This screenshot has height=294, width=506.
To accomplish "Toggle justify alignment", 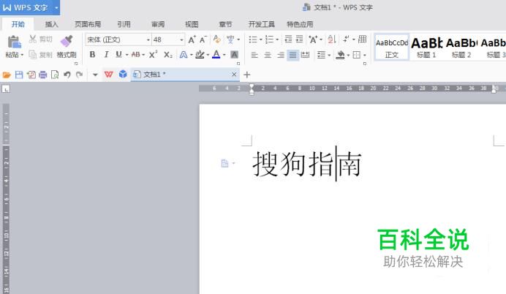I will pyautogui.click(x=292, y=55).
